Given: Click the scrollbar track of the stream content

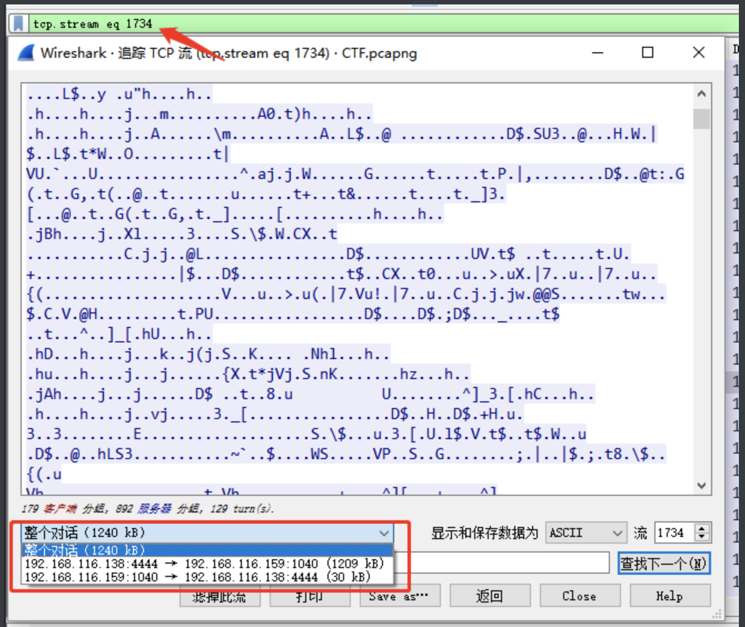Looking at the screenshot, I should [702, 289].
